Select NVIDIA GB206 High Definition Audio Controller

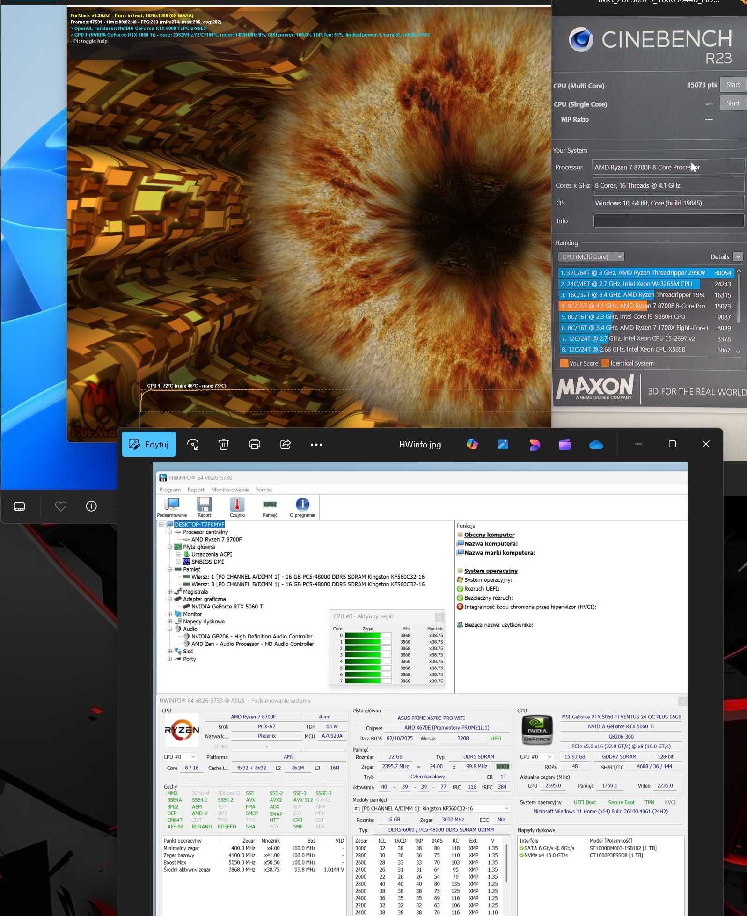[x=252, y=637]
